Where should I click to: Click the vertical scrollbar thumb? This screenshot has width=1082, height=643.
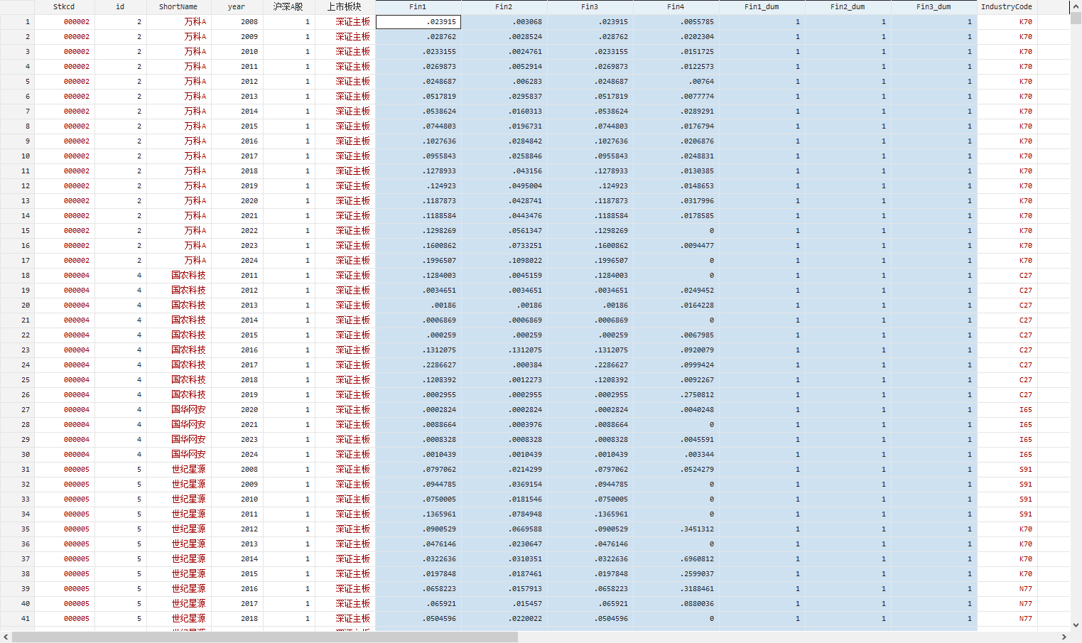1076,18
